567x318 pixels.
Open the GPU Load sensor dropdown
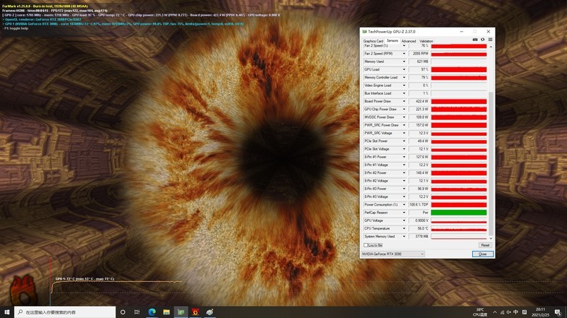point(404,69)
